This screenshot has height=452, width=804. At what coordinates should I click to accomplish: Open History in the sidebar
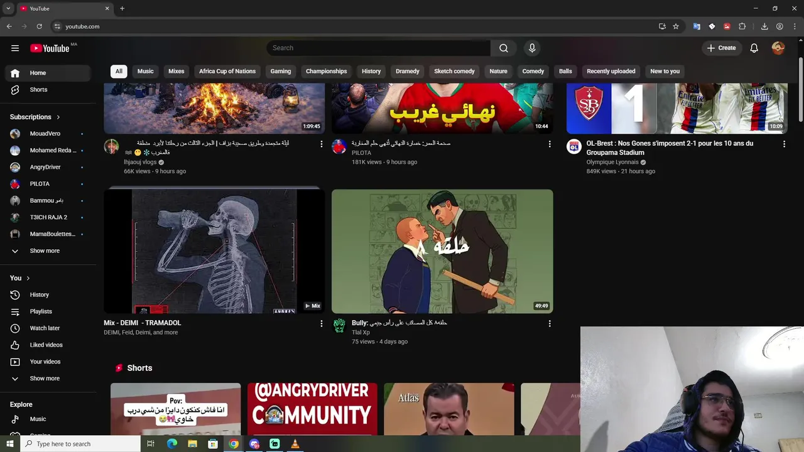pyautogui.click(x=48, y=295)
